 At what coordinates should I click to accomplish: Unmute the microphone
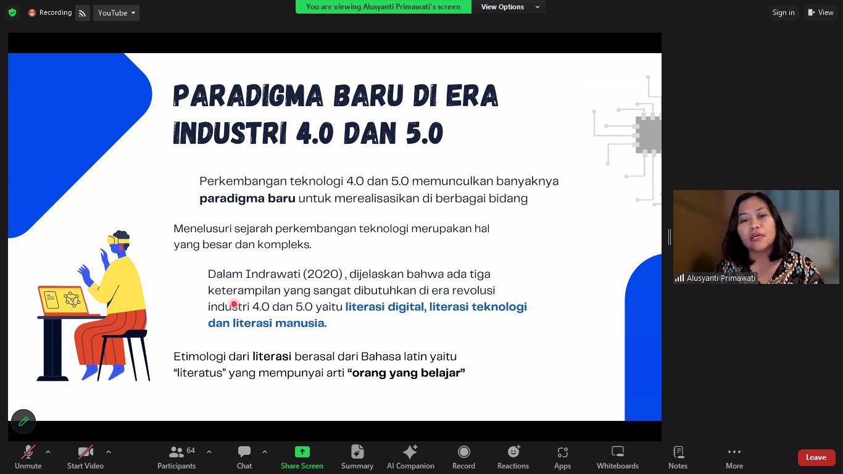[x=28, y=457]
